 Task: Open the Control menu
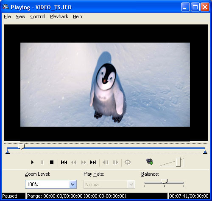click(38, 16)
